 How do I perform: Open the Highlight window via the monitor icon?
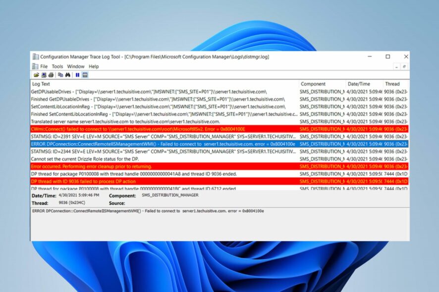[x=86, y=74]
